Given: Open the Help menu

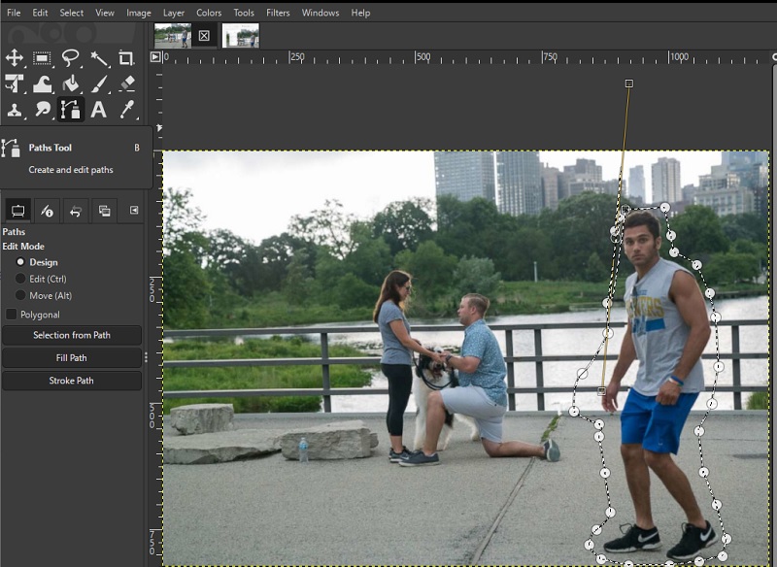Looking at the screenshot, I should (x=360, y=13).
